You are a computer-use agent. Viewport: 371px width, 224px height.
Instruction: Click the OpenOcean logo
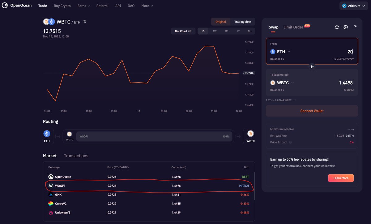point(17,6)
